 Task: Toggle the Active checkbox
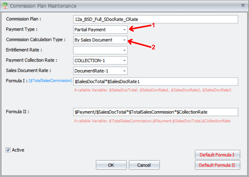8,150
